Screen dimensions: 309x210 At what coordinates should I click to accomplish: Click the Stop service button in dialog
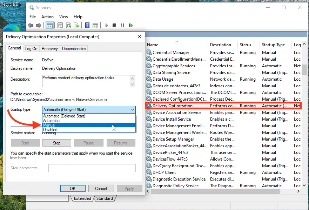(56, 143)
